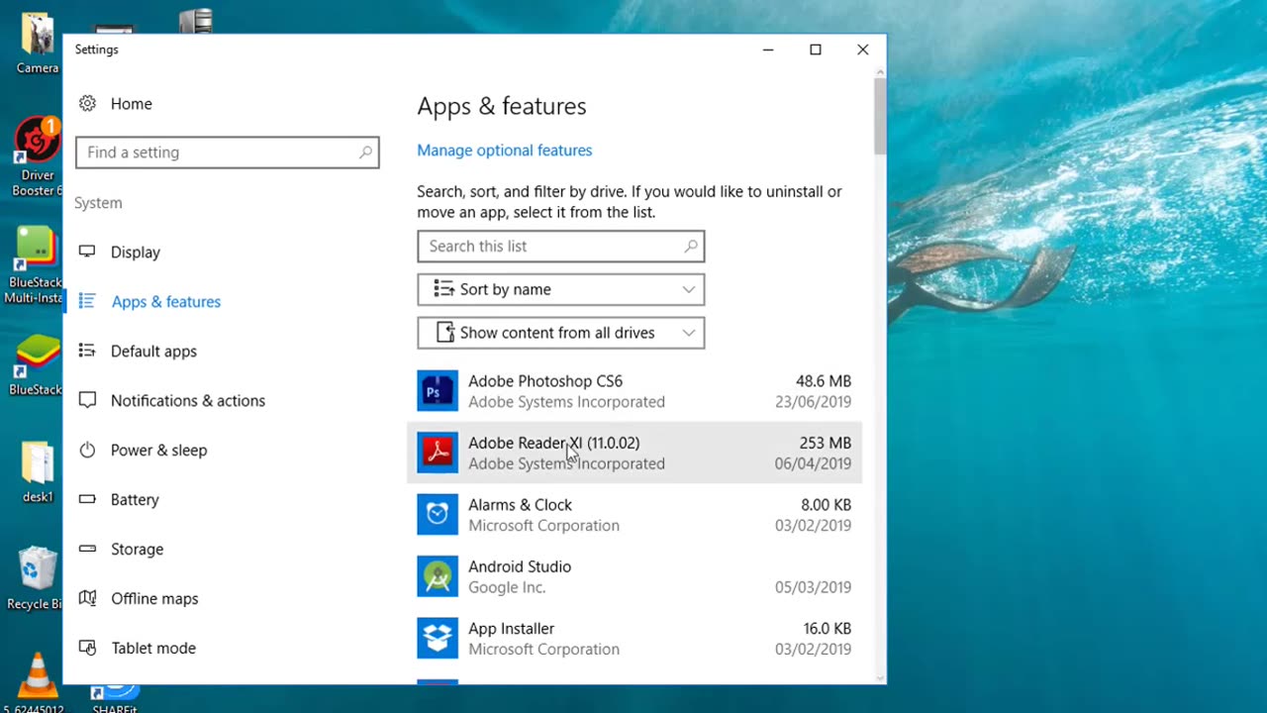Select the Camera desktop icon

click(x=38, y=44)
